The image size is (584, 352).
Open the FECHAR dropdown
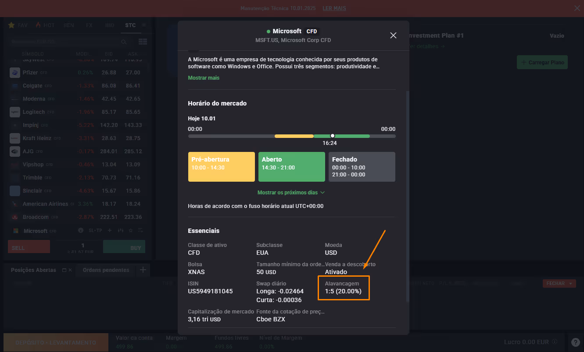pos(559,283)
